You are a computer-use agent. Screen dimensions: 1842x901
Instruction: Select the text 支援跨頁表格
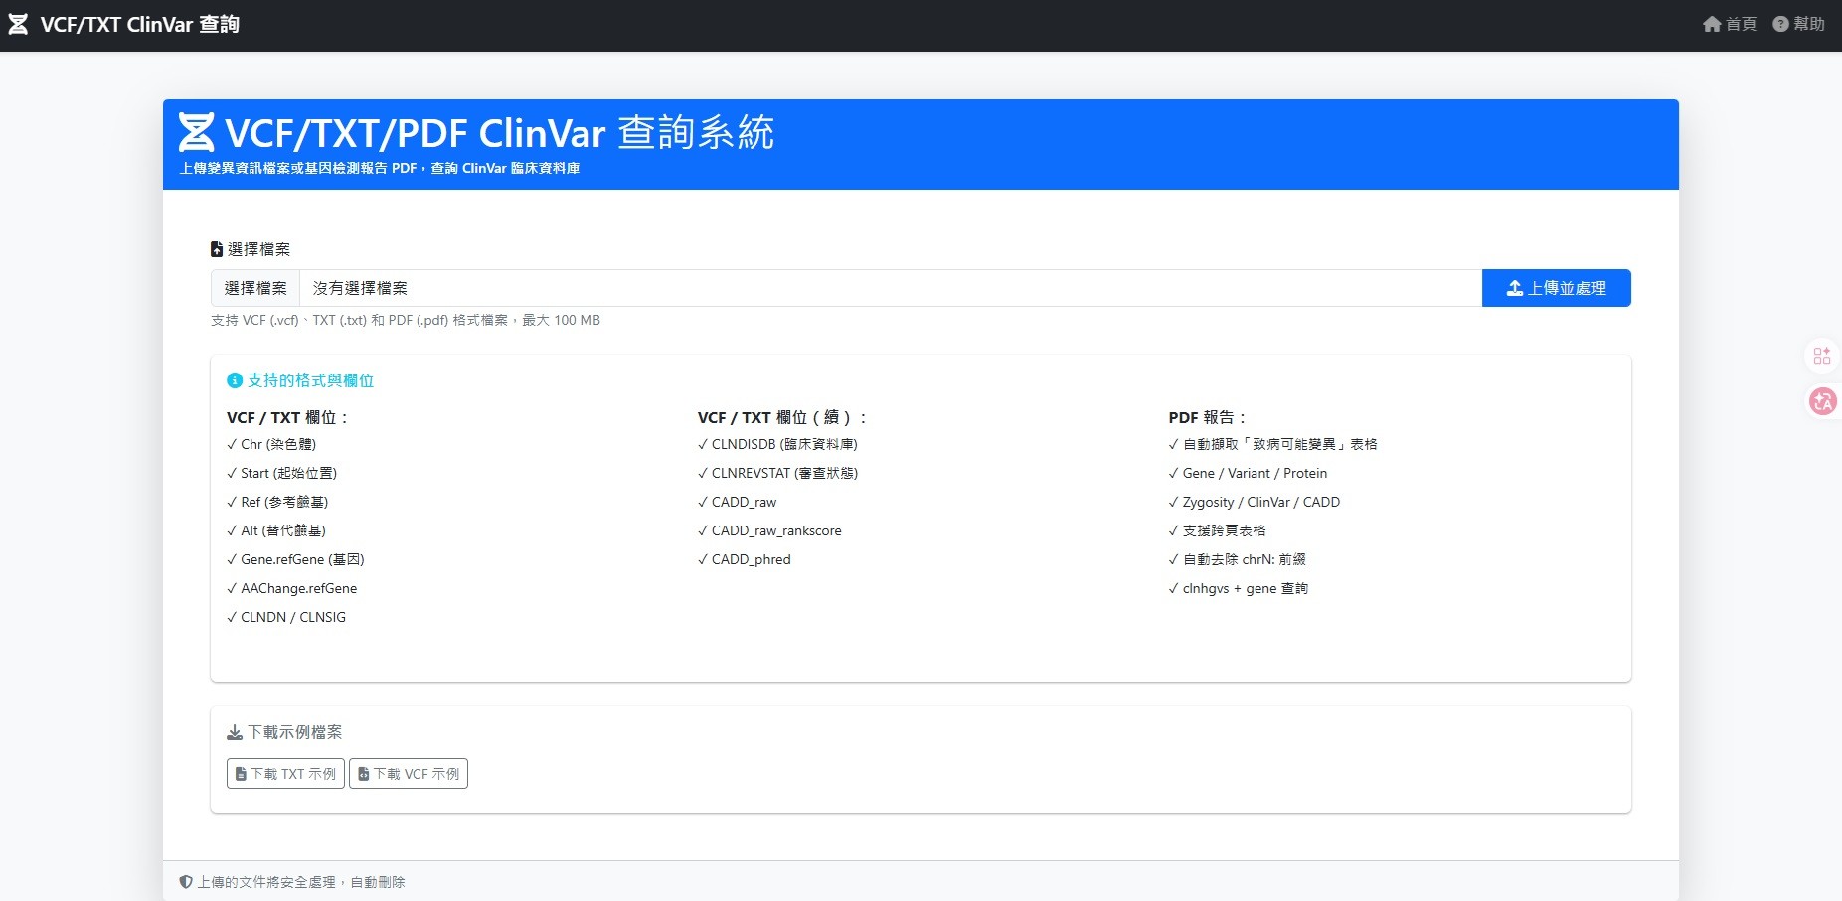tap(1225, 530)
